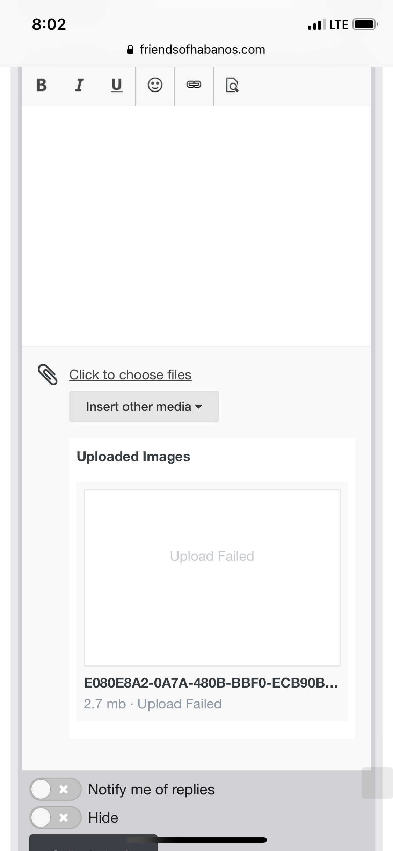Select the failed upload image thumbnail
Screen dimensions: 393x851
pos(212,578)
